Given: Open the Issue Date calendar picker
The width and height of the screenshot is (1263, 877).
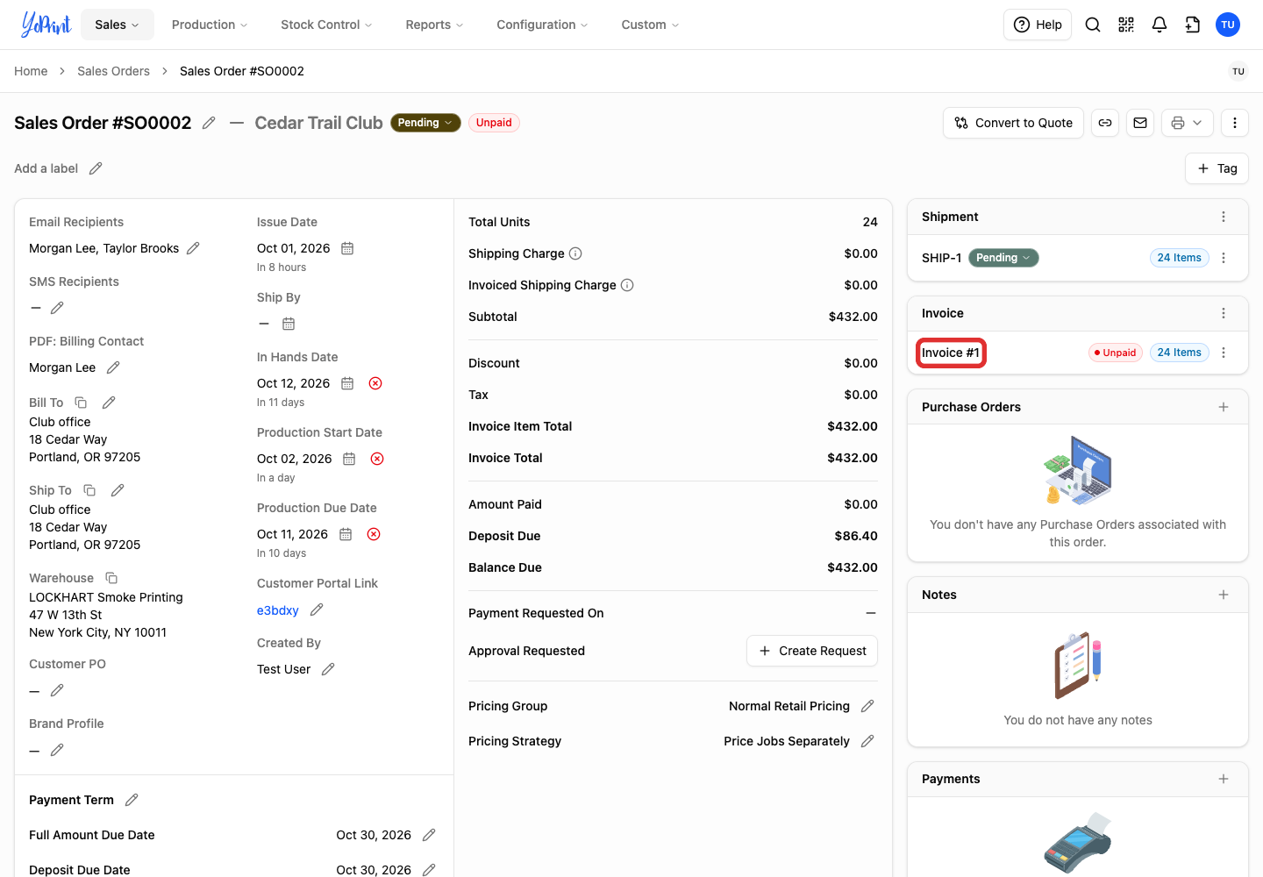Looking at the screenshot, I should pyautogui.click(x=347, y=248).
